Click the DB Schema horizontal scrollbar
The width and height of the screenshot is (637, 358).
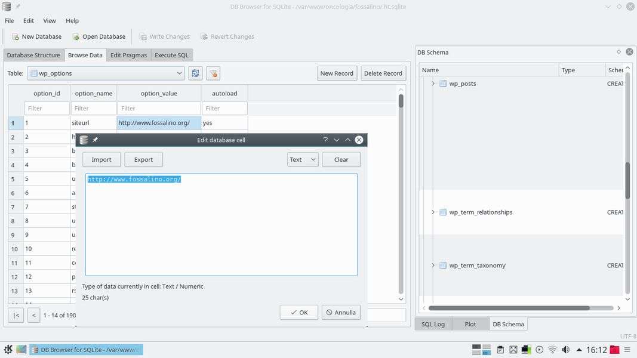521,308
